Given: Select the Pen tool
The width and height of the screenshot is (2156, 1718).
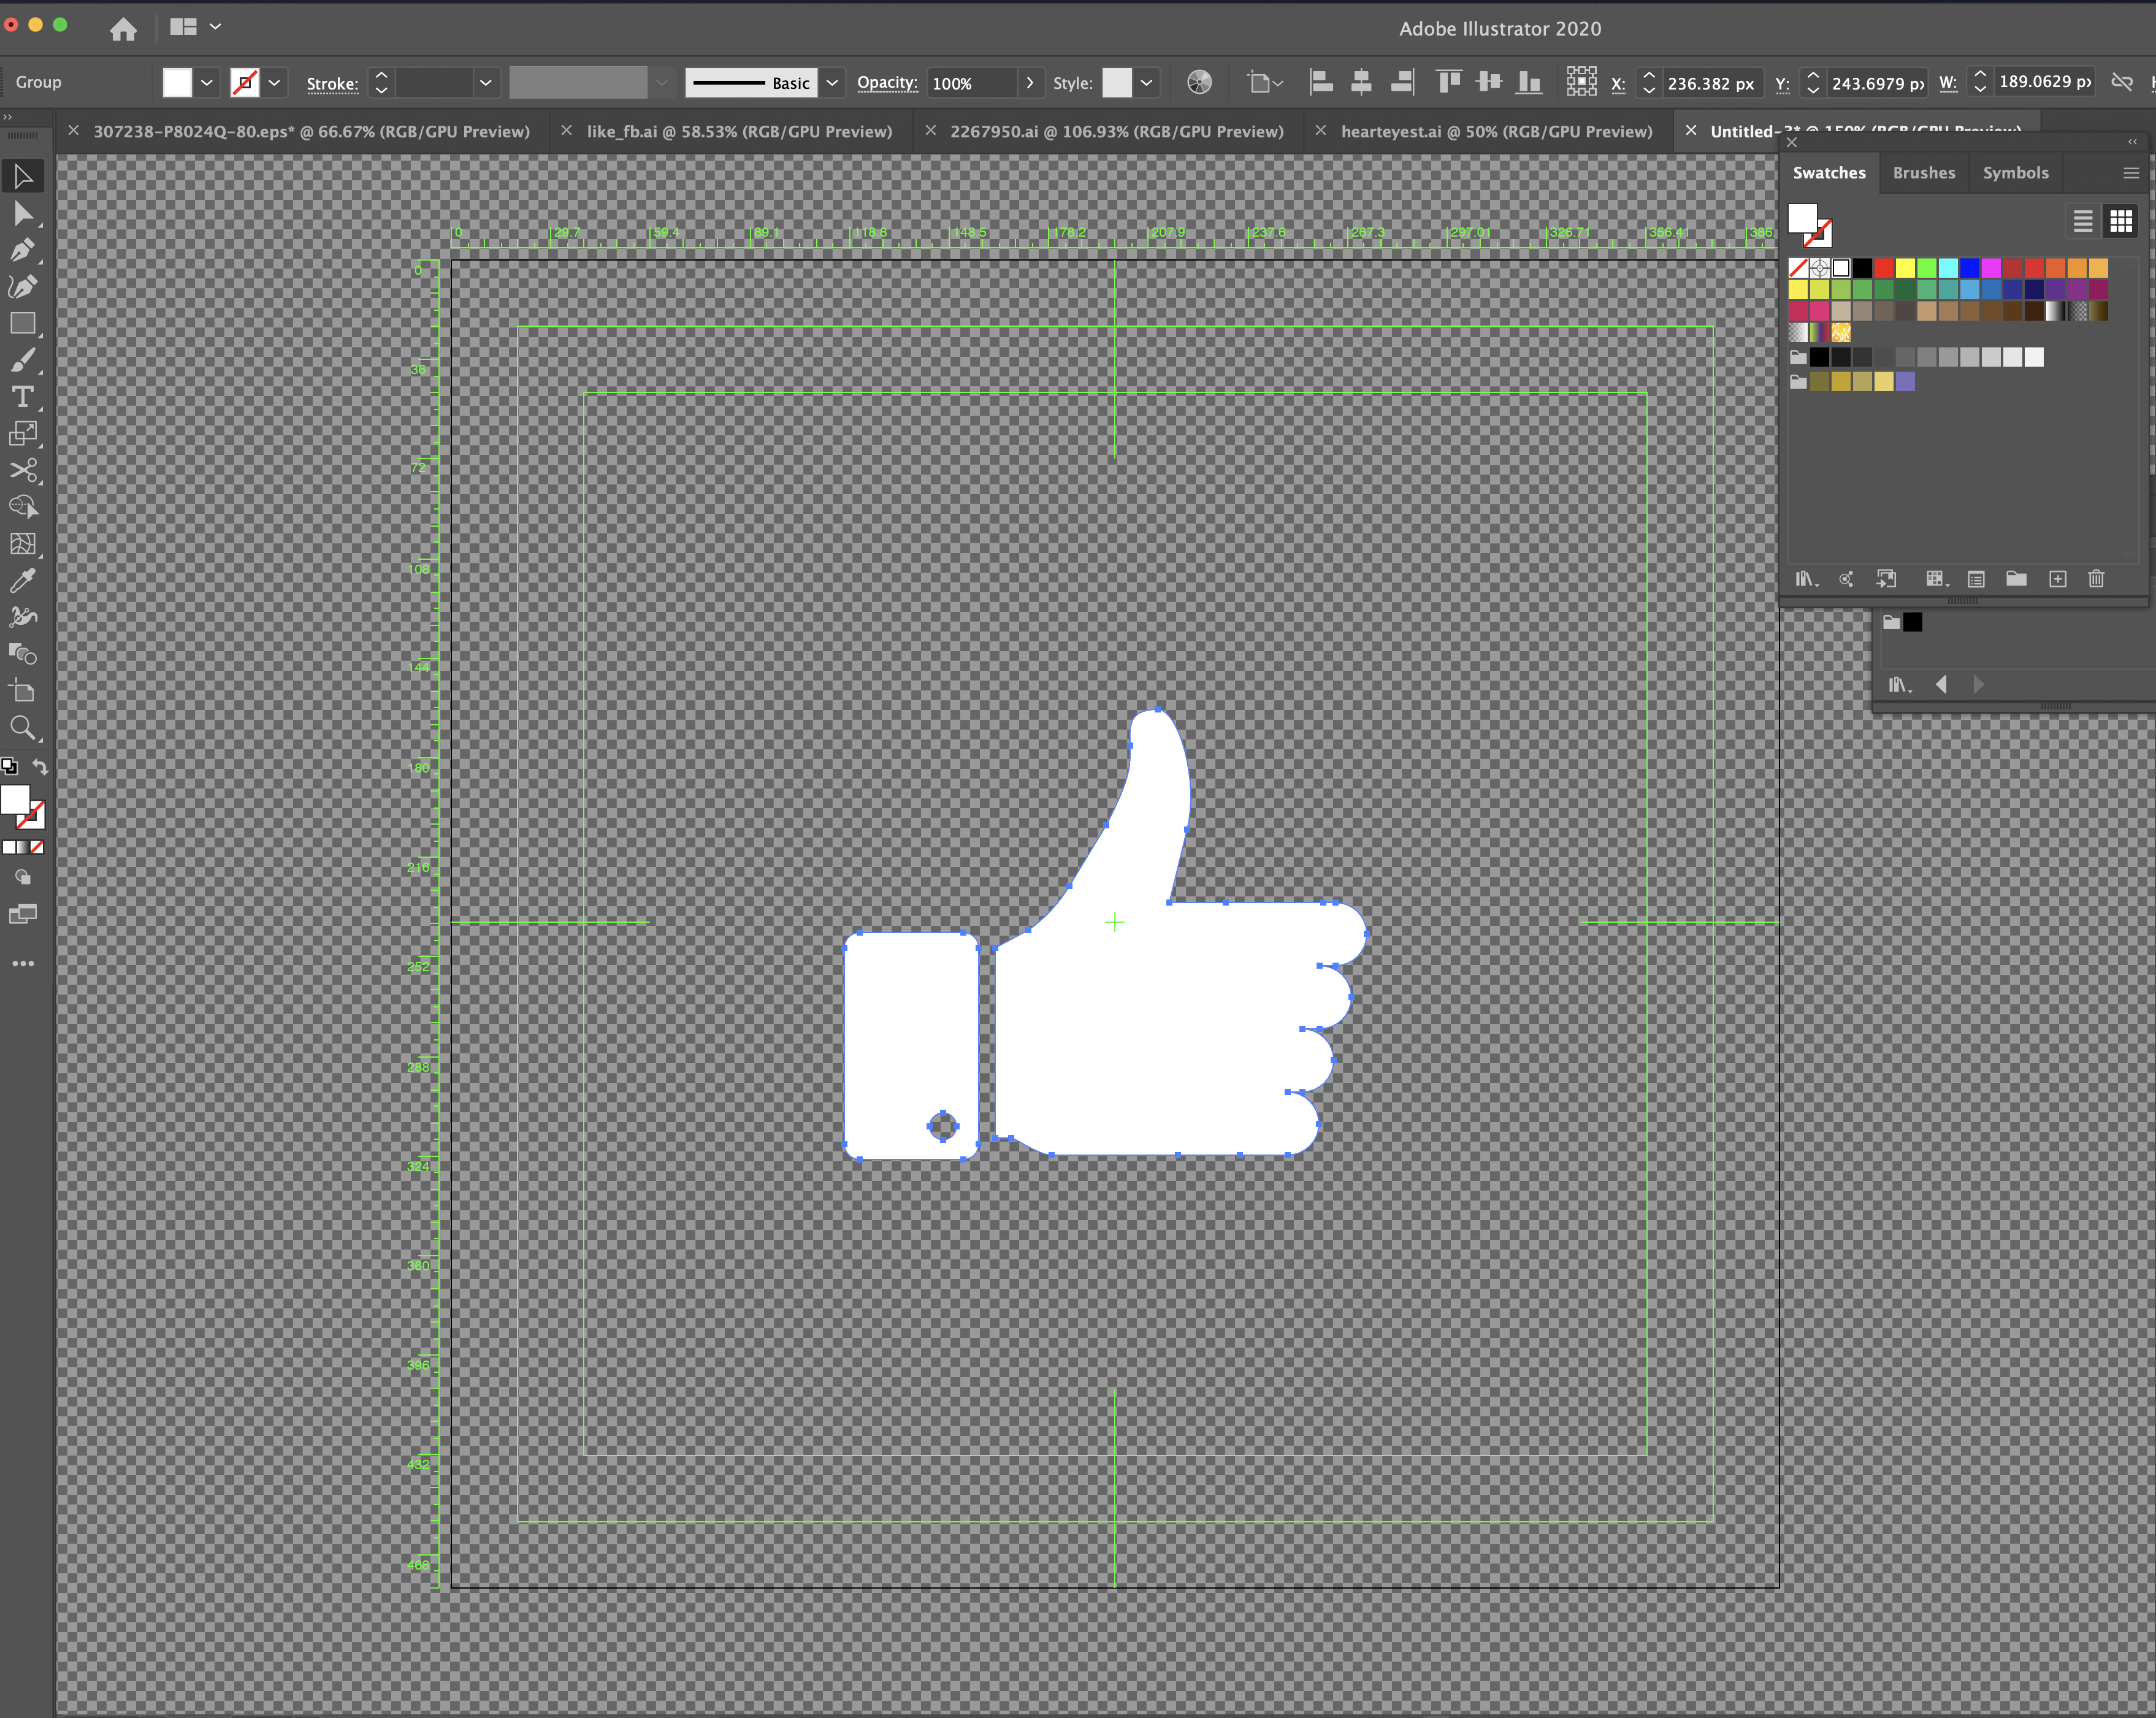Looking at the screenshot, I should point(23,250).
